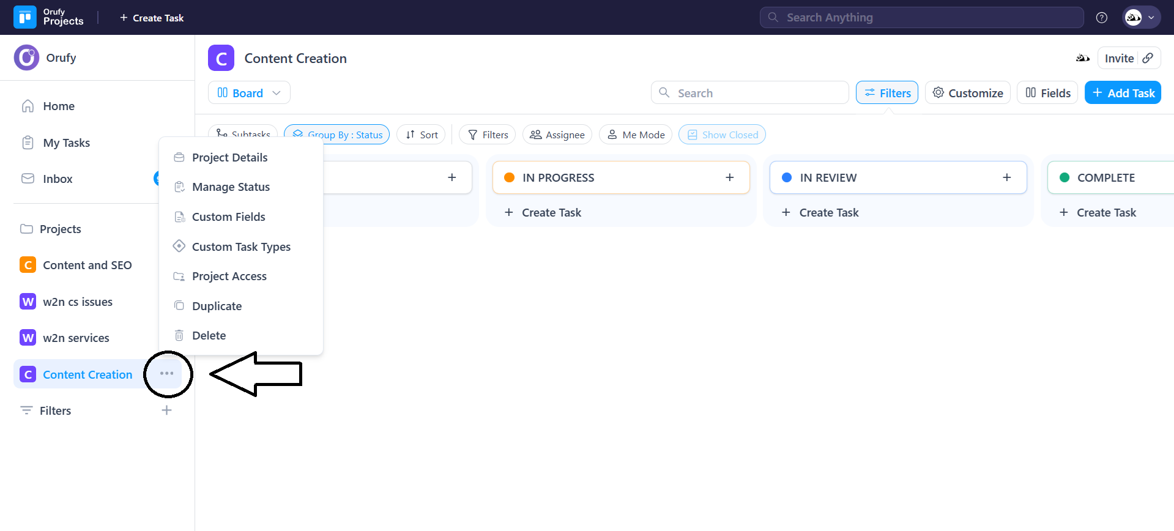Enable Me Mode filter
The width and height of the screenshot is (1174, 531).
click(636, 135)
